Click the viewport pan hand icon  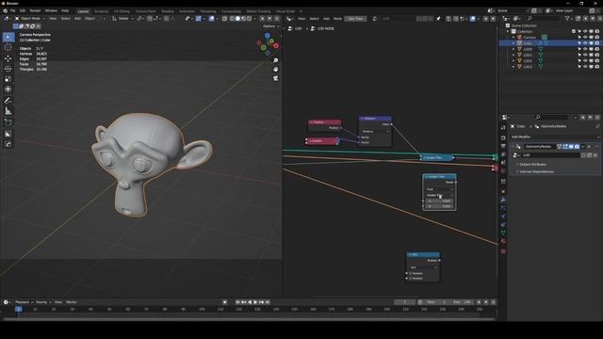tap(276, 70)
